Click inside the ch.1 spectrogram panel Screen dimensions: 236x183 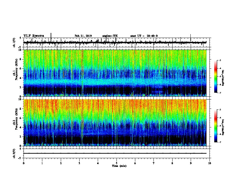pyautogui.click(x=115, y=73)
